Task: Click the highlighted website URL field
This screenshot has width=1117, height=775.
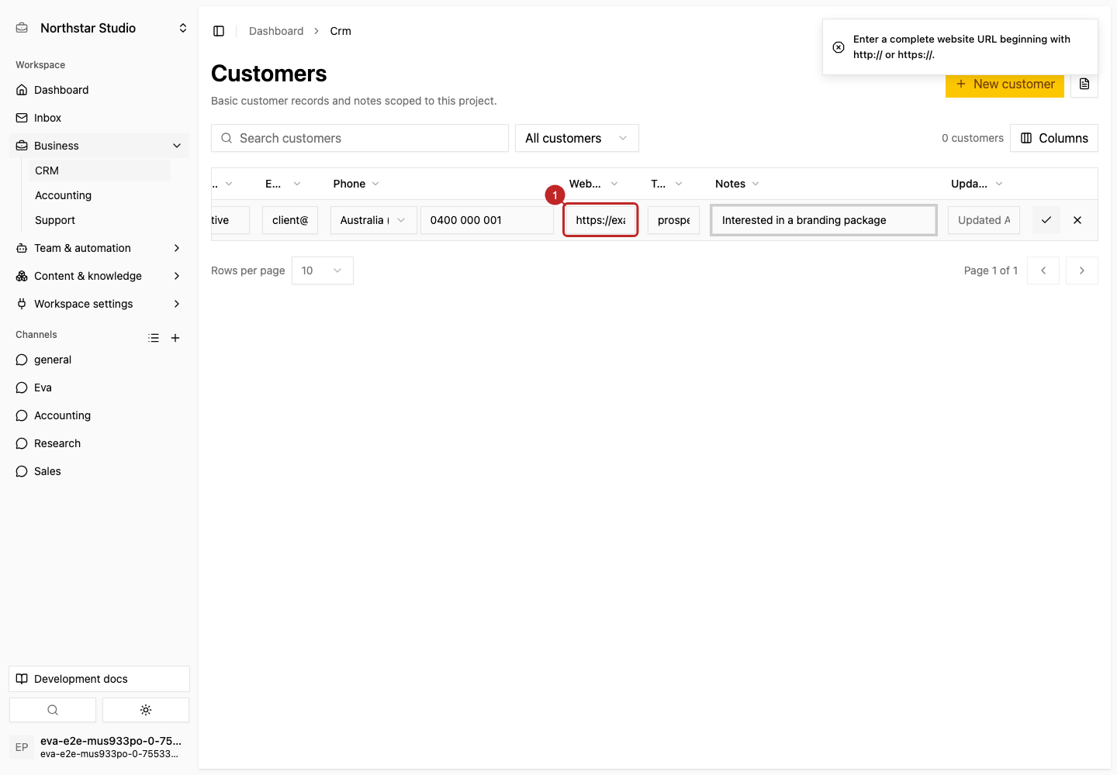Action: pos(600,220)
